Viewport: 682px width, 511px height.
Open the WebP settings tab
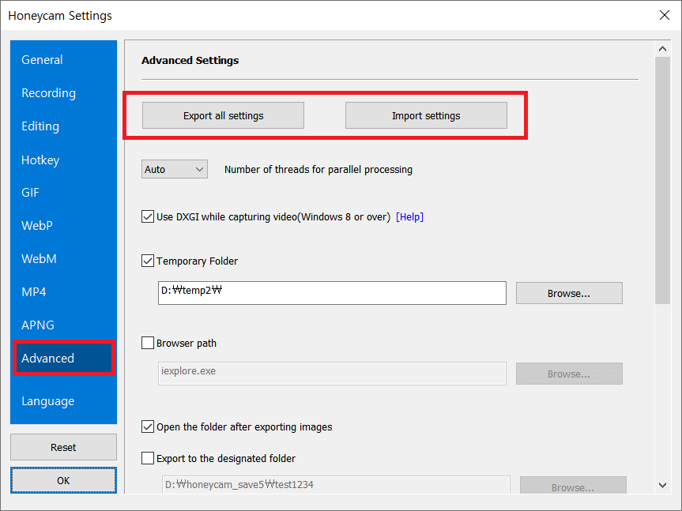pyautogui.click(x=37, y=226)
